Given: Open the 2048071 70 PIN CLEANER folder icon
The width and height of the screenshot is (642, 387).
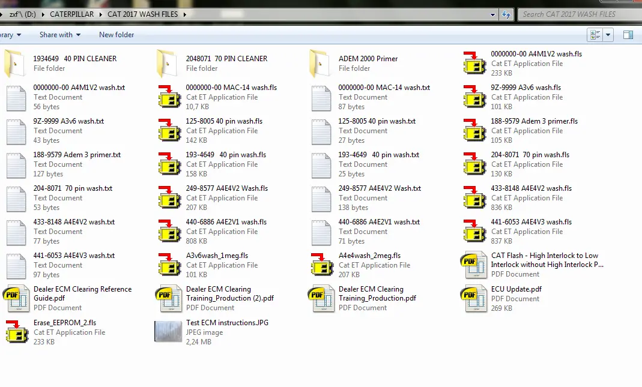Looking at the screenshot, I should [x=168, y=64].
